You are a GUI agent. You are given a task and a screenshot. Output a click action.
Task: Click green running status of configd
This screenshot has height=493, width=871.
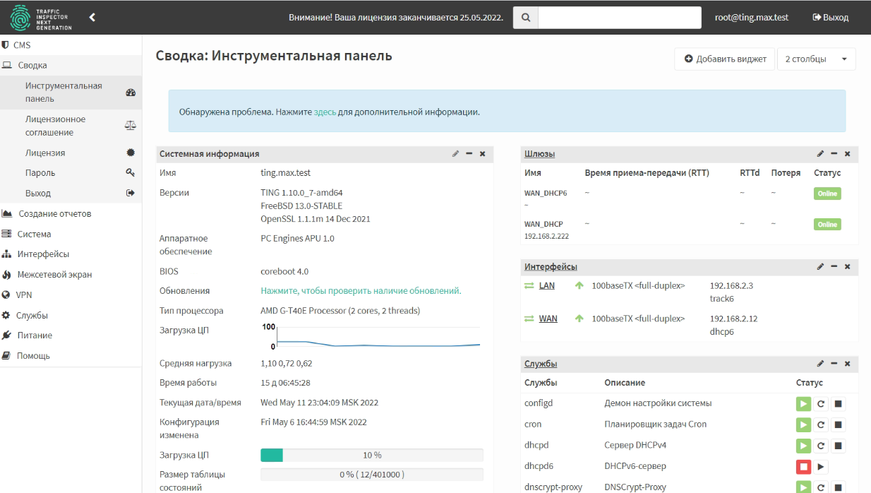tap(803, 404)
